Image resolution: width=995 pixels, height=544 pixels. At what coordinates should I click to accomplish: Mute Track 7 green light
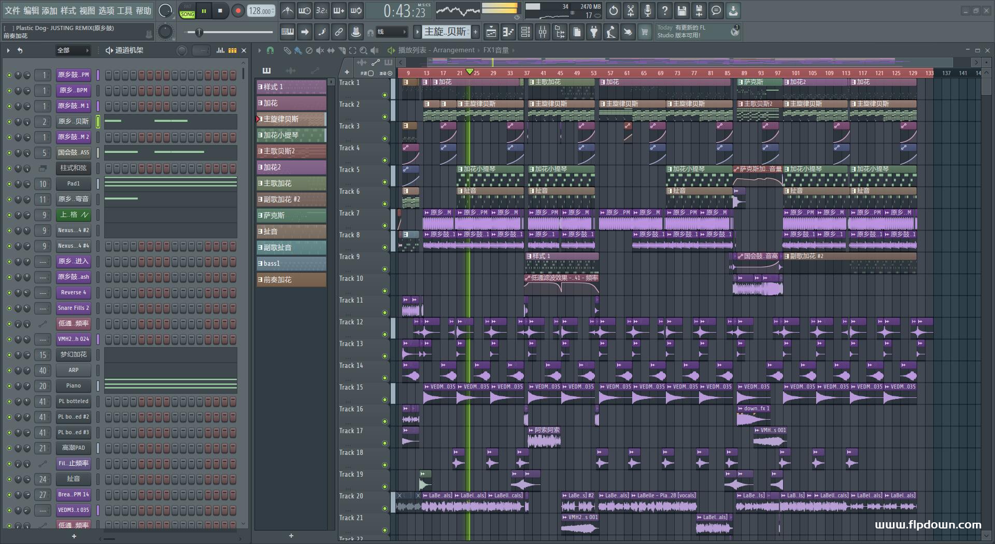385,225
